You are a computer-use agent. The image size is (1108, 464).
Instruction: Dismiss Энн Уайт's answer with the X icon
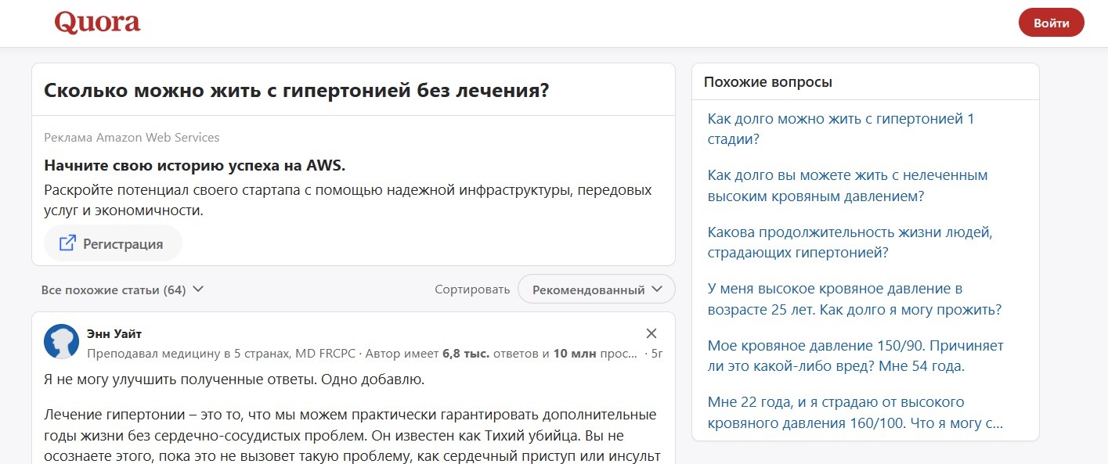(x=651, y=333)
